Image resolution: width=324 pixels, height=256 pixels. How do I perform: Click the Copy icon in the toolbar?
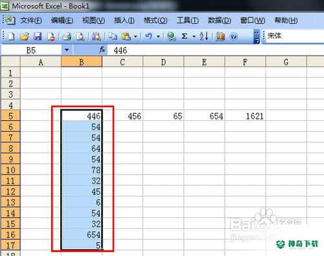(x=113, y=36)
